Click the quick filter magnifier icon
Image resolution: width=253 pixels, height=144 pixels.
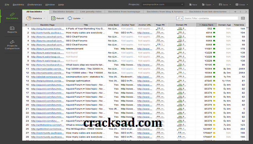(179, 18)
